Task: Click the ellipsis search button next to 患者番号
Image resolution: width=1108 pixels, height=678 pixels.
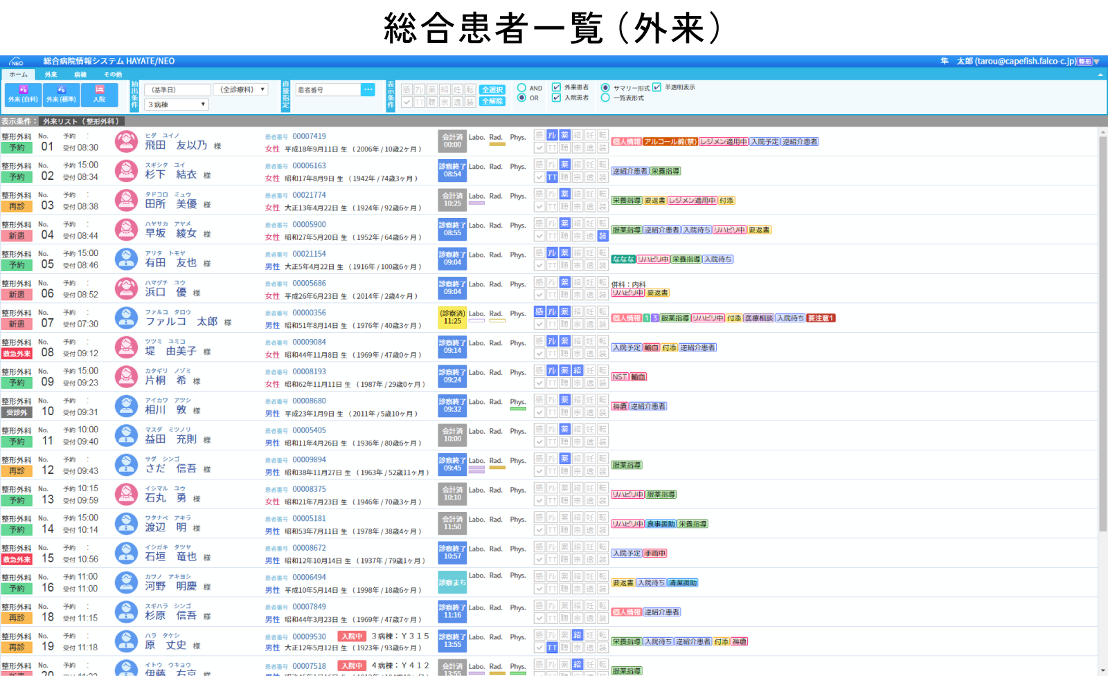Action: [x=368, y=89]
